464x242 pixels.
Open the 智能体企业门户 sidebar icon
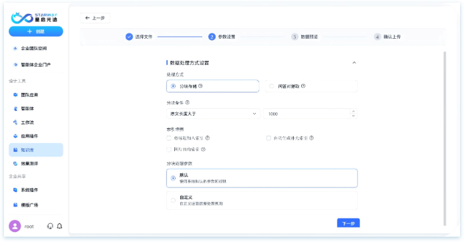pos(15,65)
